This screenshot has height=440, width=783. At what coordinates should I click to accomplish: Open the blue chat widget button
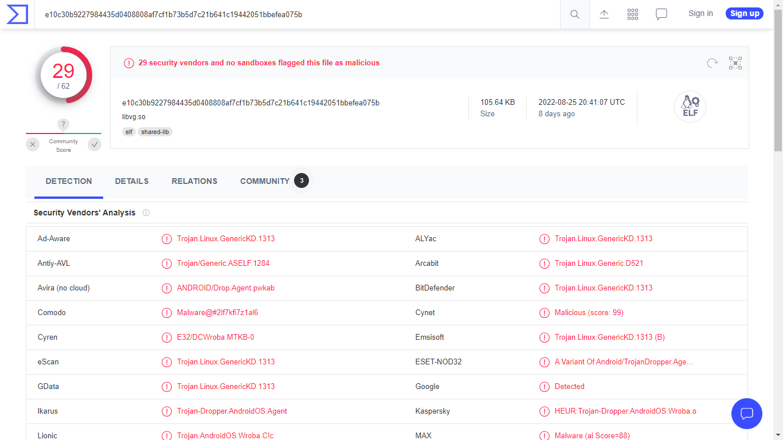tap(747, 414)
